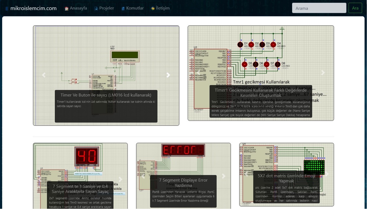367x209 pixels.
Task: Click the envelope icon next to İletişim
Action: point(153,8)
